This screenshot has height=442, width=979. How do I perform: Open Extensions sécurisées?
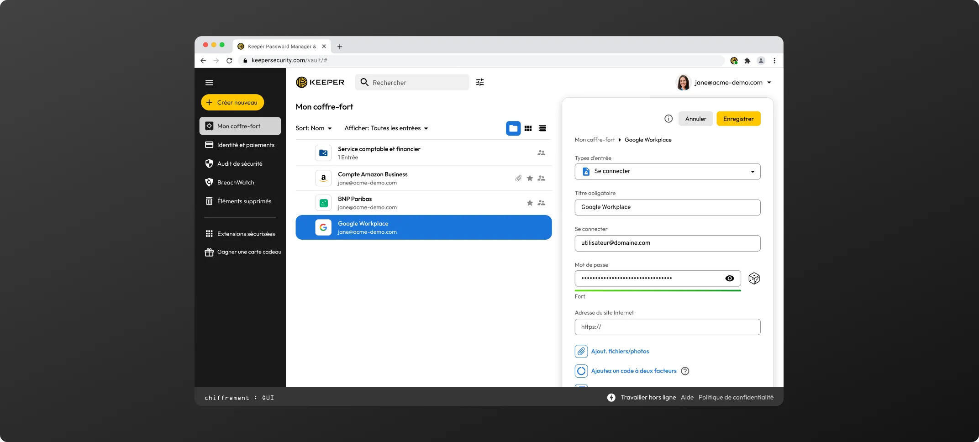coord(240,234)
